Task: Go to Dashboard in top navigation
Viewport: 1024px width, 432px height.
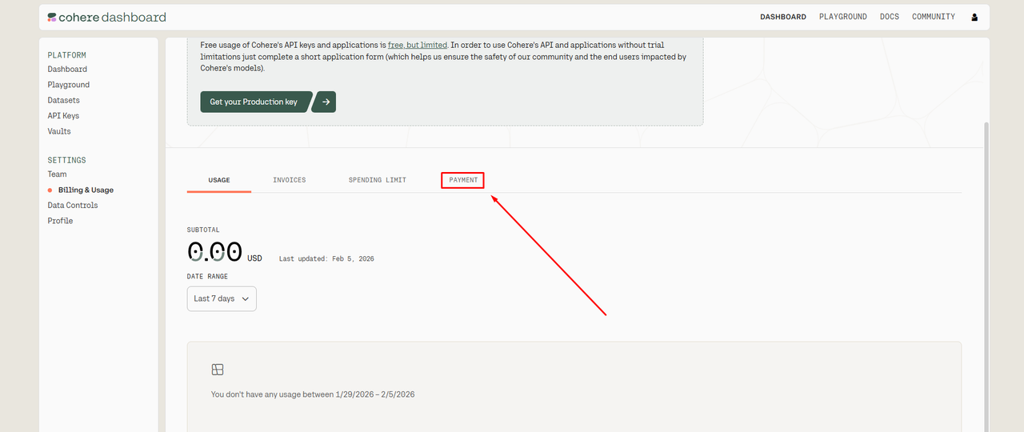Action: click(783, 17)
